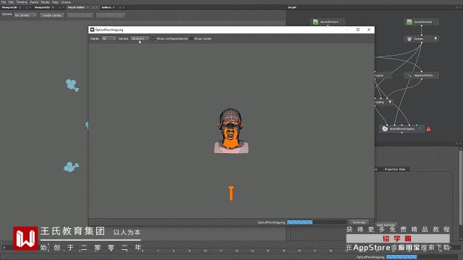Open the Camera dropdown in the OpticalFlowWrapping window

click(x=140, y=38)
